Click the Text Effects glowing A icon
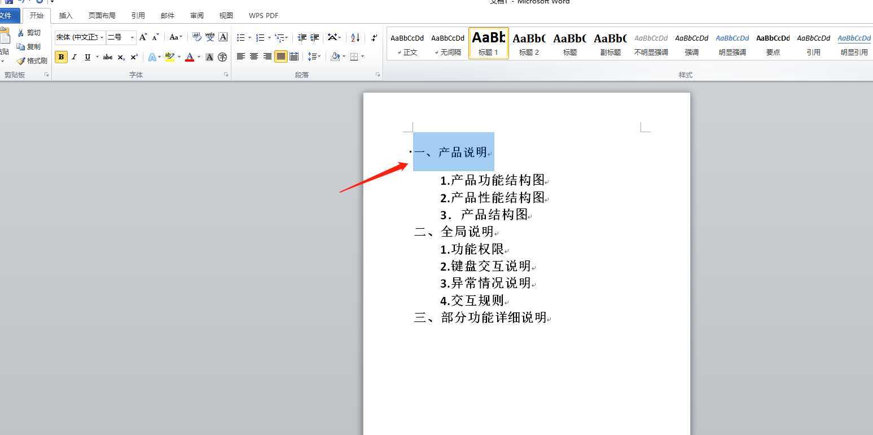Image resolution: width=873 pixels, height=435 pixels. pos(152,57)
